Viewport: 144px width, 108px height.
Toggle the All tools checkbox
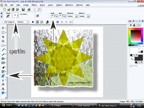[x=130, y=66]
